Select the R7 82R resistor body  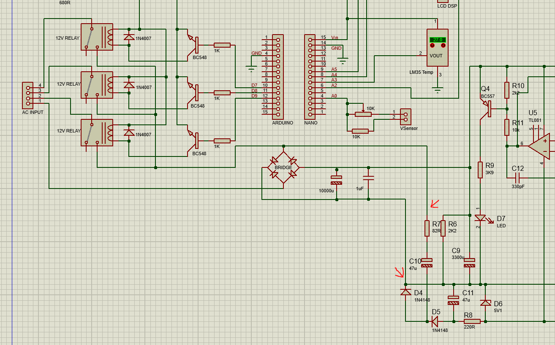tap(427, 228)
